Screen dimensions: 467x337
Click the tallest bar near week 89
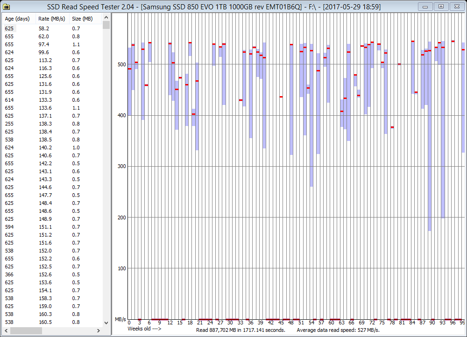430,140
